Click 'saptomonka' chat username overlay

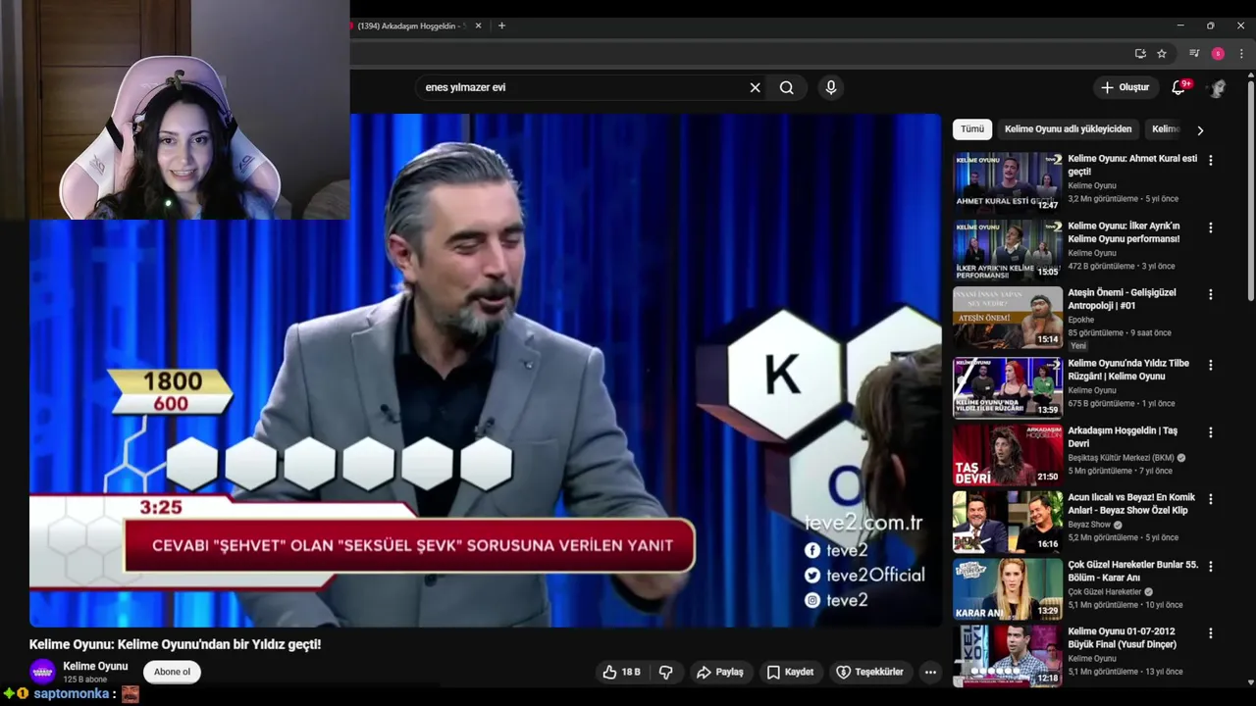(x=72, y=693)
